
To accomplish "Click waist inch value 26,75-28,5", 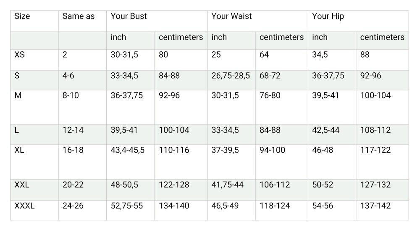I will [x=230, y=76].
